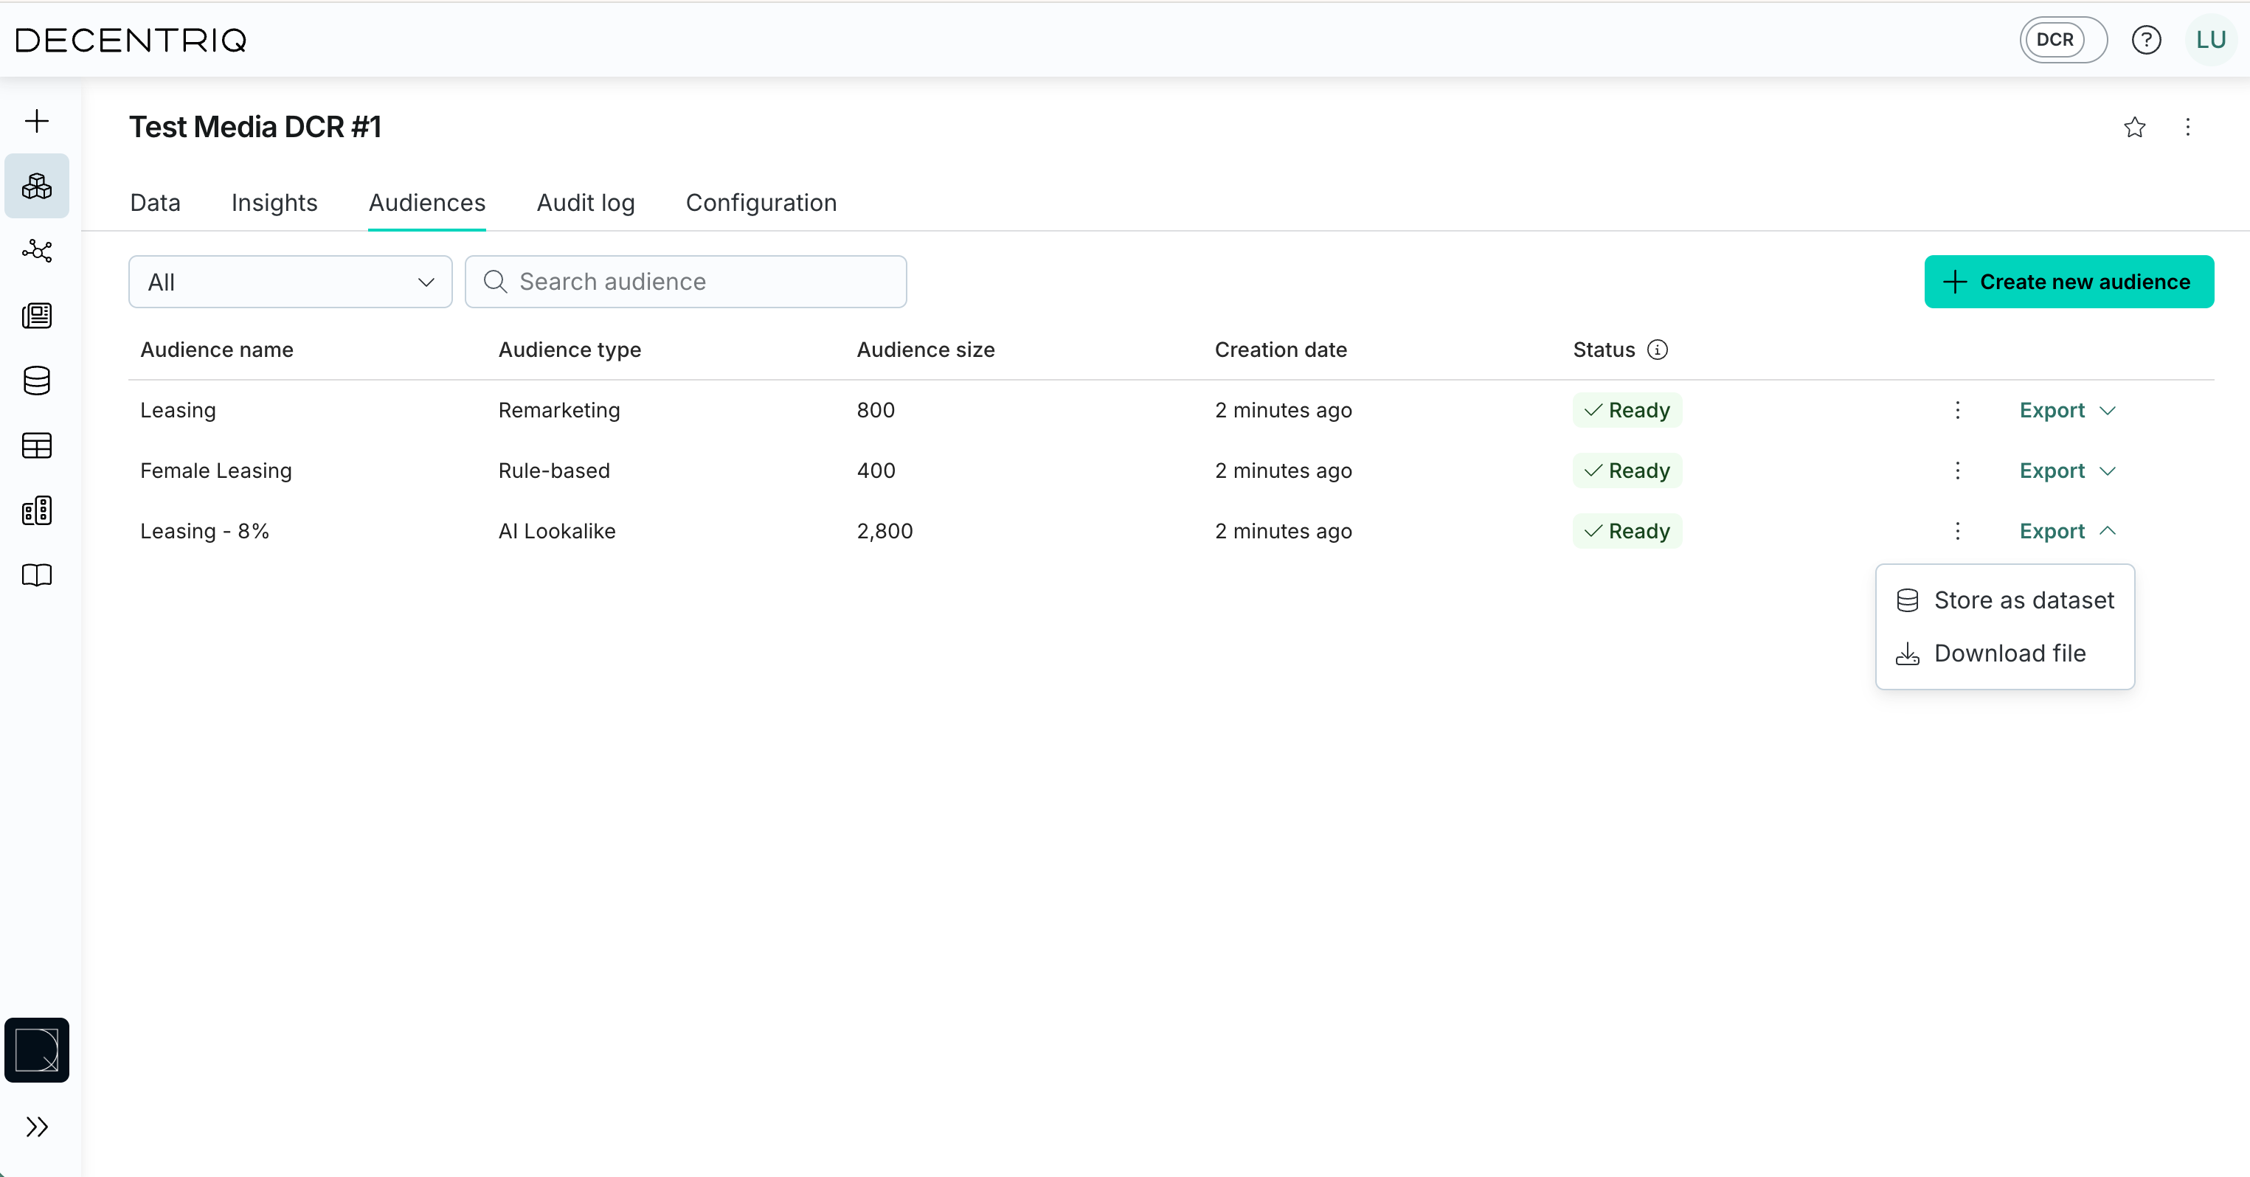This screenshot has width=2250, height=1177.
Task: Open the network graph sidebar icon
Action: pyautogui.click(x=37, y=251)
